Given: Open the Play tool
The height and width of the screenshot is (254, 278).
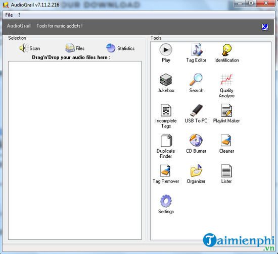Looking at the screenshot, I should (x=166, y=53).
